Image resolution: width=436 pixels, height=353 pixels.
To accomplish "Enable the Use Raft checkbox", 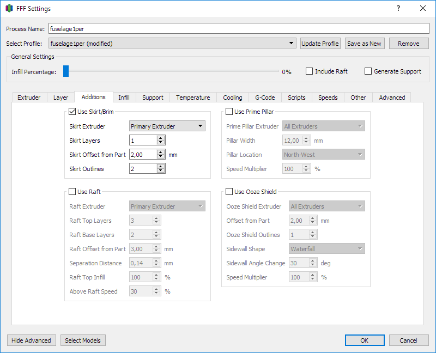I will [x=72, y=192].
